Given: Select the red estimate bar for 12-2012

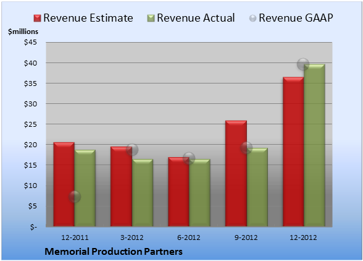Looking at the screenshot, I should click(x=293, y=152).
